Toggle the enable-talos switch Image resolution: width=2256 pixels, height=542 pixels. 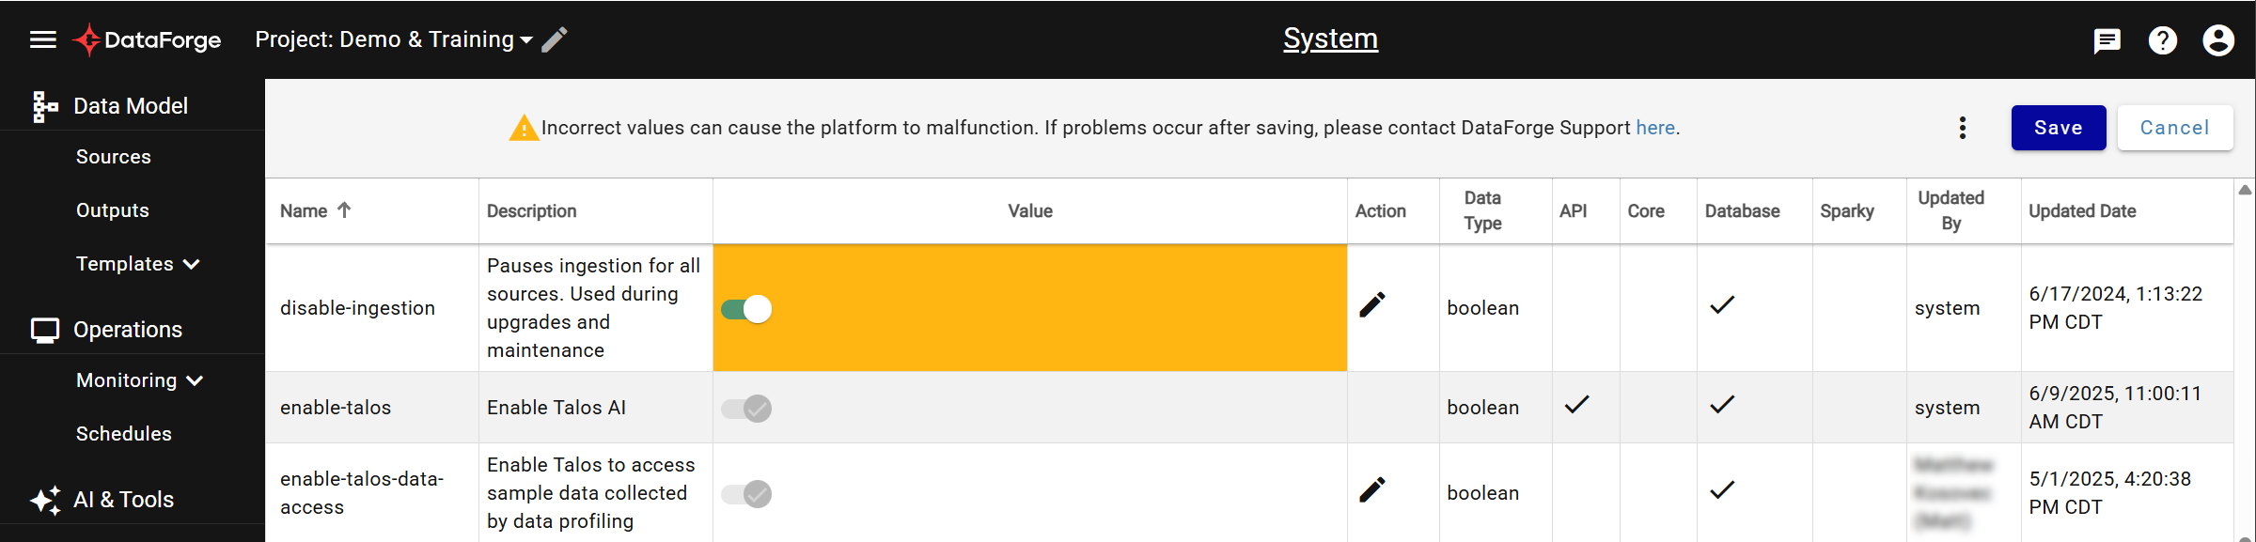(x=746, y=409)
